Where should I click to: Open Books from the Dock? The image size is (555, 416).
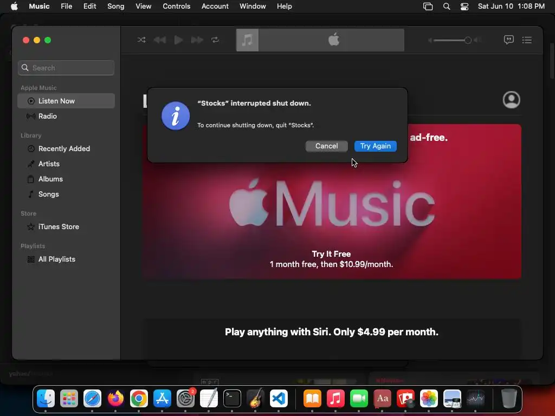[x=312, y=399]
